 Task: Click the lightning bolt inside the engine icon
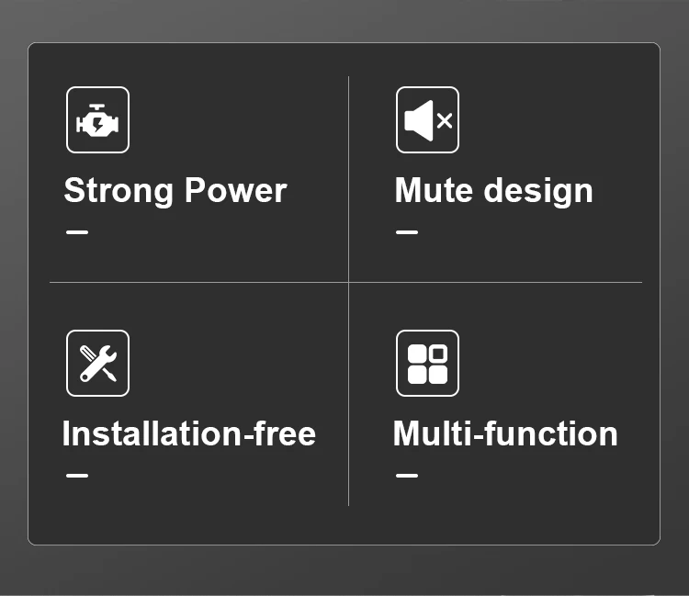click(97, 123)
